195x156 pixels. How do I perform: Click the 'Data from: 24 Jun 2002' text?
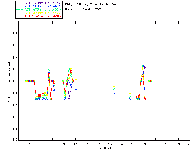click(84, 9)
